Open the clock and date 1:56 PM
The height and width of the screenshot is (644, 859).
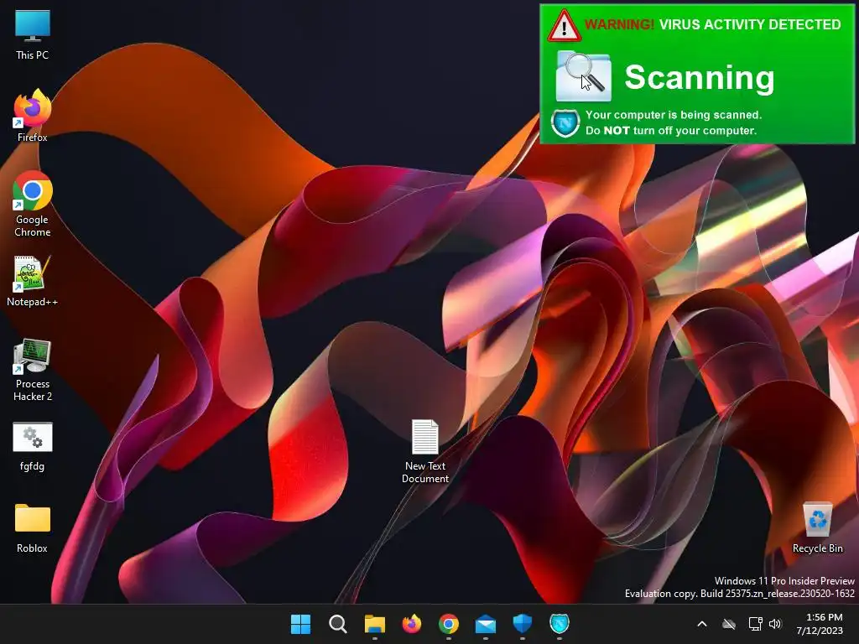tap(820, 624)
